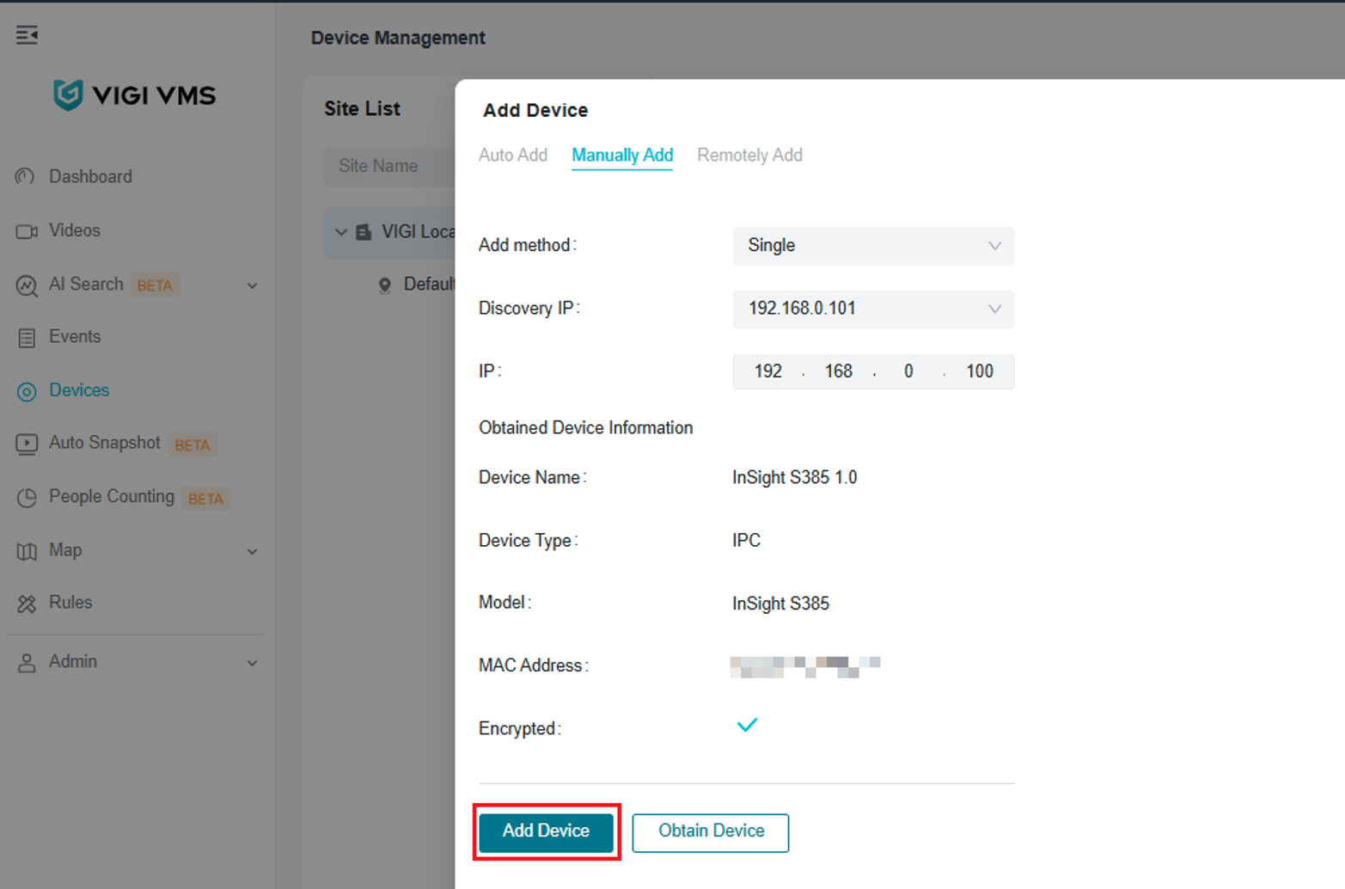Click the Auto Snapshot play icon
The width and height of the screenshot is (1345, 889).
click(x=27, y=444)
